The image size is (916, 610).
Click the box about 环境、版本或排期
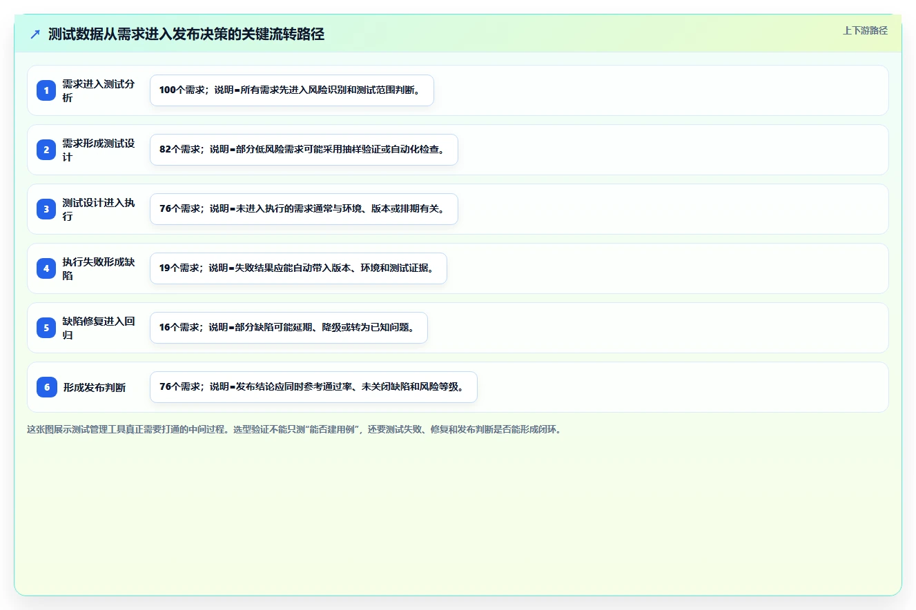[x=304, y=209]
